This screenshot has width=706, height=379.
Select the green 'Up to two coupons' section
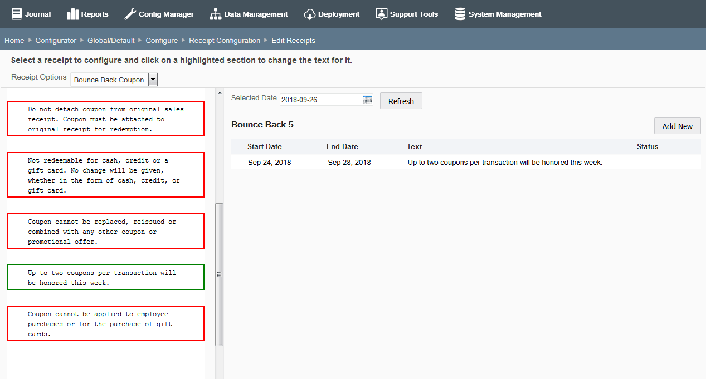pyautogui.click(x=106, y=277)
